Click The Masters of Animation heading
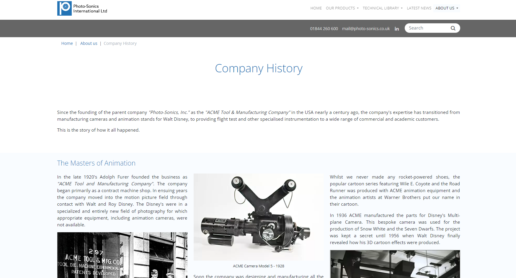 [x=96, y=163]
